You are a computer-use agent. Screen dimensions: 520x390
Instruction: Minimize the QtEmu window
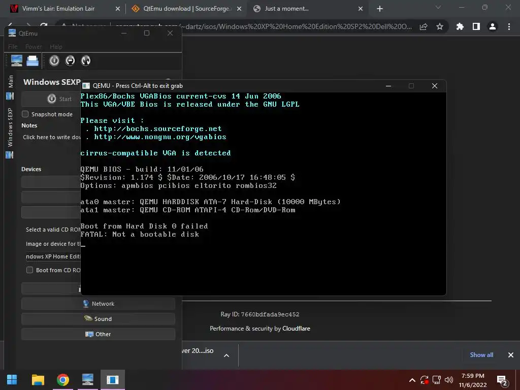click(124, 33)
